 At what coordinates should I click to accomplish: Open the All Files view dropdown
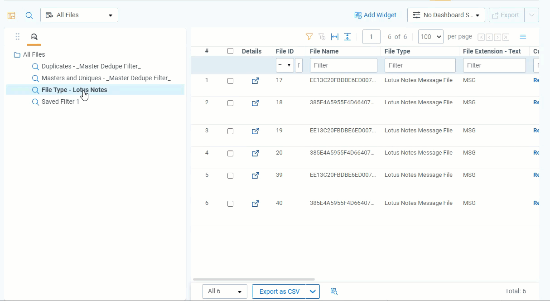(79, 15)
